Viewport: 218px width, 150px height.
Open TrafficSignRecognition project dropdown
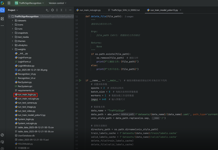[x=29, y=3]
